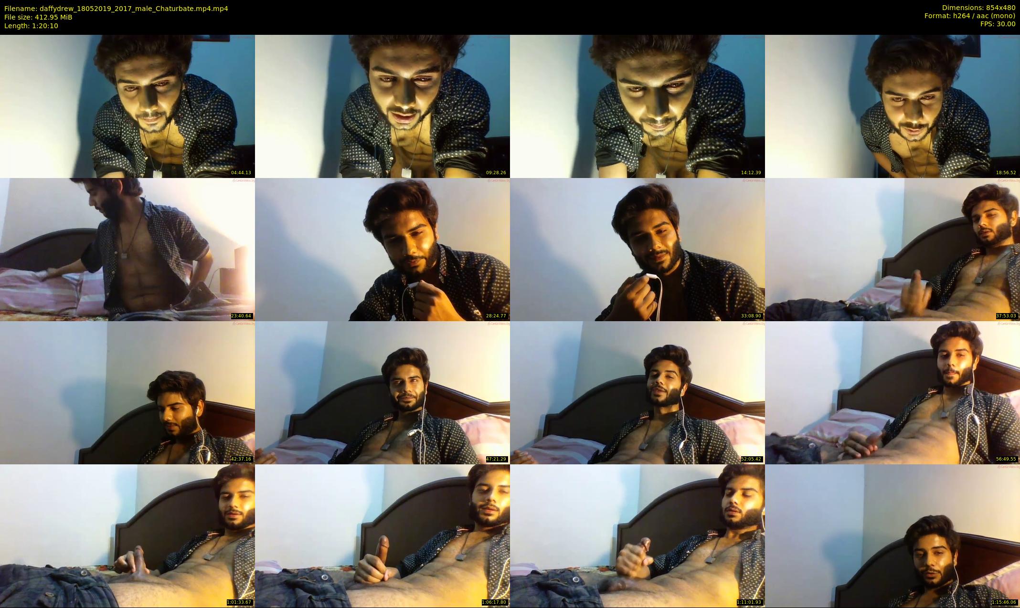
Task: Click the FPS 30.00 label
Action: point(998,24)
